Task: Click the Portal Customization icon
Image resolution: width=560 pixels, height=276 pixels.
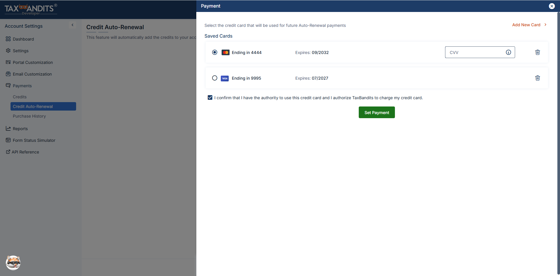Action: [8, 62]
